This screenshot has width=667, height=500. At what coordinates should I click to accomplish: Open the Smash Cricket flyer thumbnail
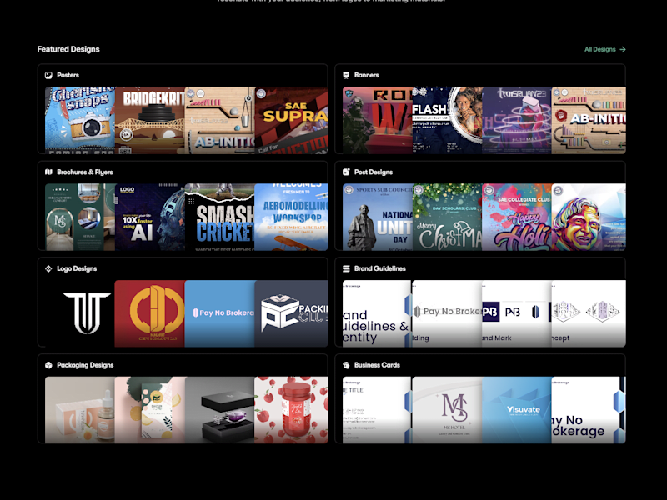point(220,217)
